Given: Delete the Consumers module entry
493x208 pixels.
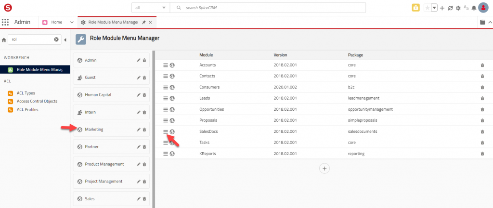Looking at the screenshot, I should 482,87.
